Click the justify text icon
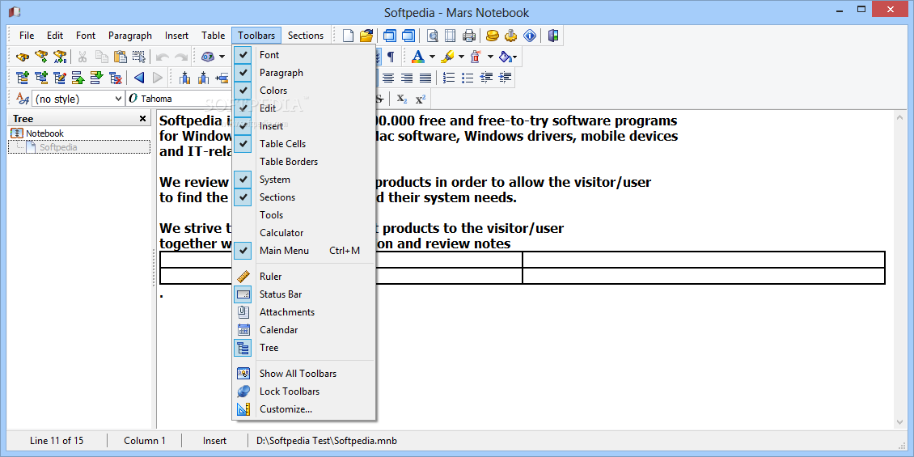Image resolution: width=914 pixels, height=457 pixels. click(425, 78)
